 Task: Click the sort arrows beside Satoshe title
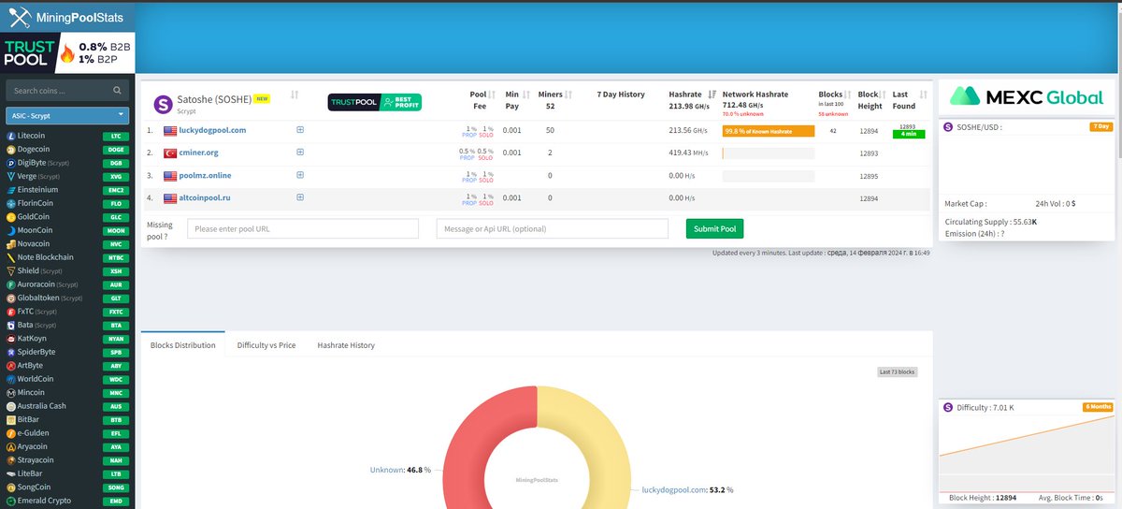(295, 95)
